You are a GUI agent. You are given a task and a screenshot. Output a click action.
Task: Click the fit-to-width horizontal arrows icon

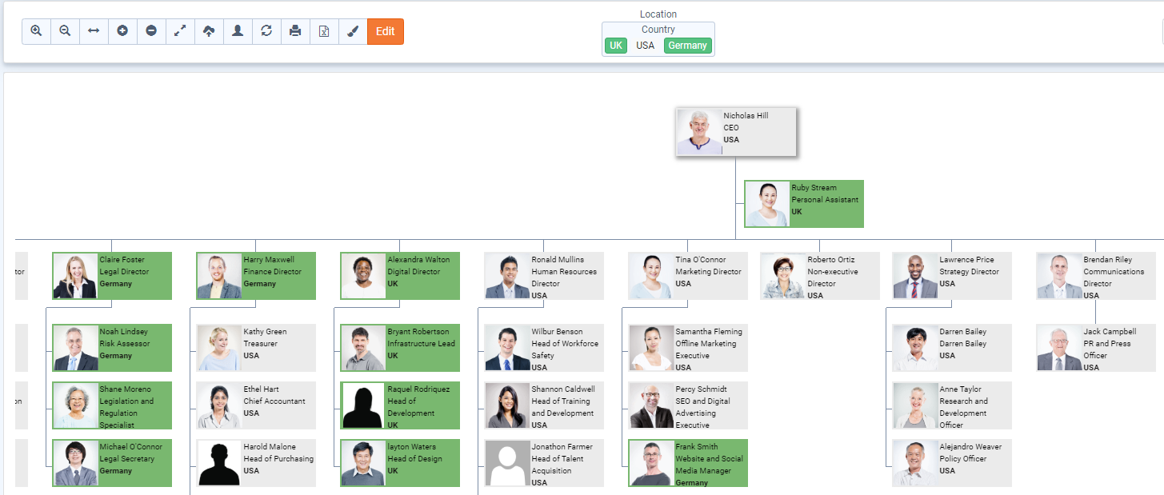(x=94, y=31)
